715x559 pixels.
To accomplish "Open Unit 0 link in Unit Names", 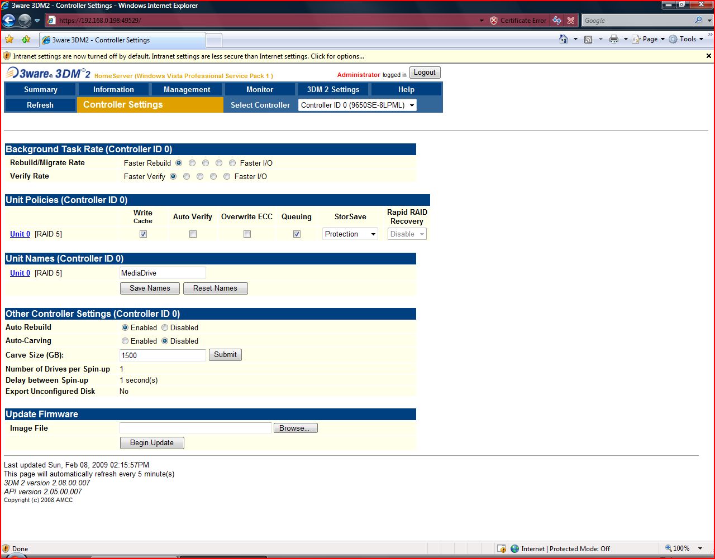I will (x=20, y=273).
